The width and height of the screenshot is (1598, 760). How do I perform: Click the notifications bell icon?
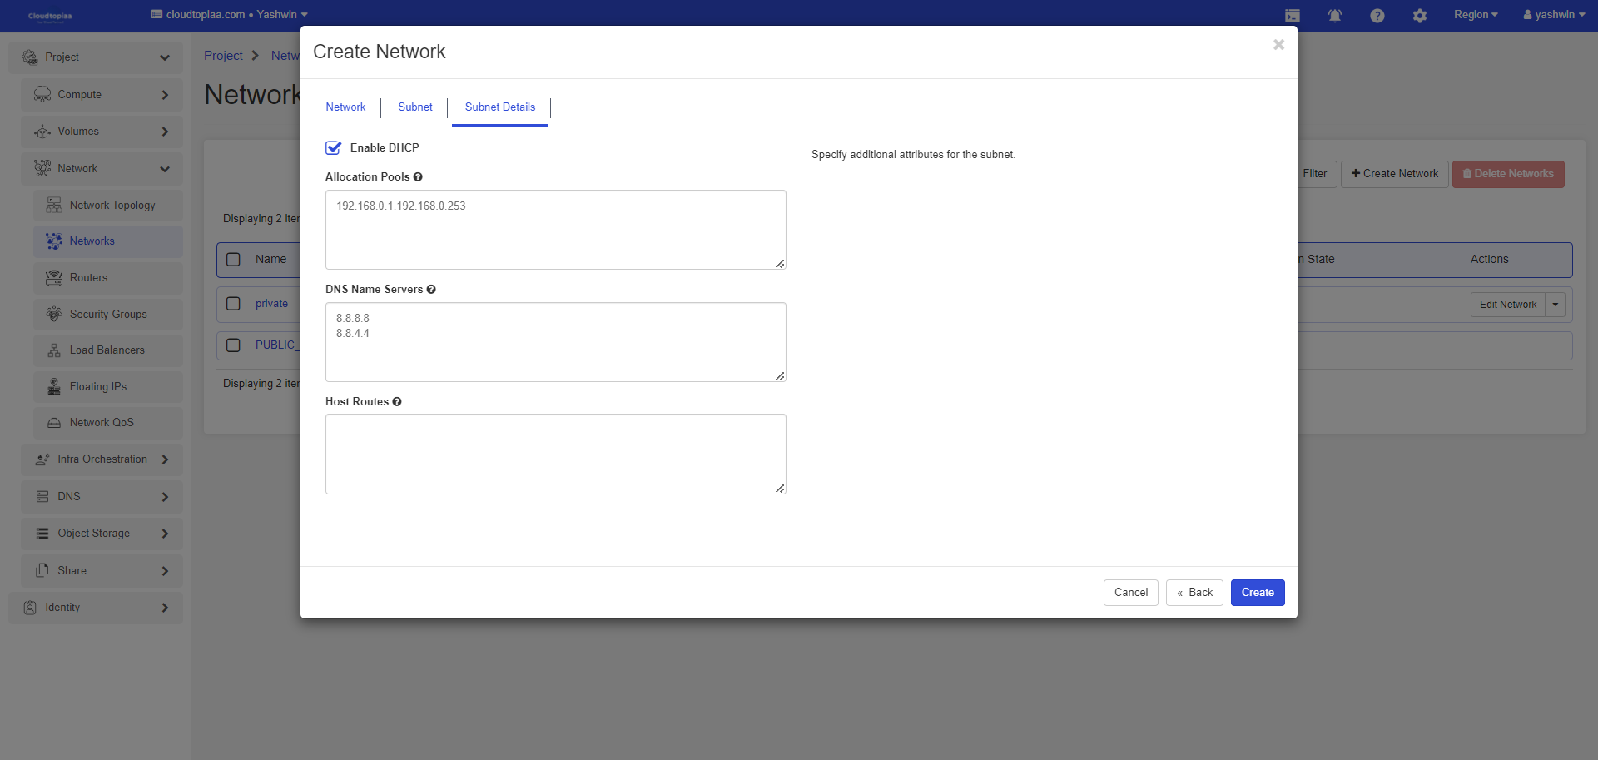point(1334,16)
